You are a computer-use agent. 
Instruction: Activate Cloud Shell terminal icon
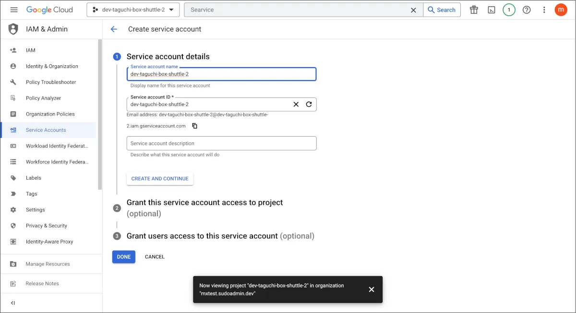pyautogui.click(x=492, y=10)
